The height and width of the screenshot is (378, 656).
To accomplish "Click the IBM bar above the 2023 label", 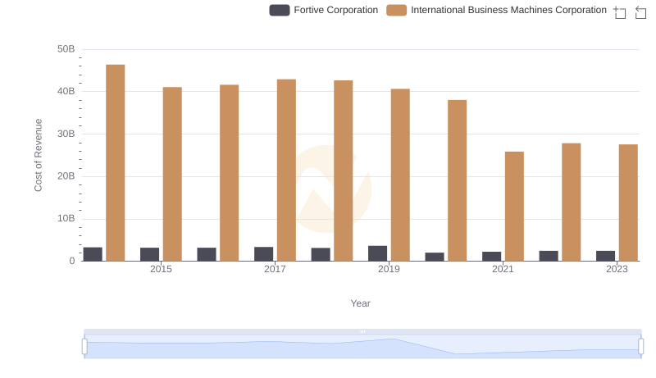I will 628,203.
